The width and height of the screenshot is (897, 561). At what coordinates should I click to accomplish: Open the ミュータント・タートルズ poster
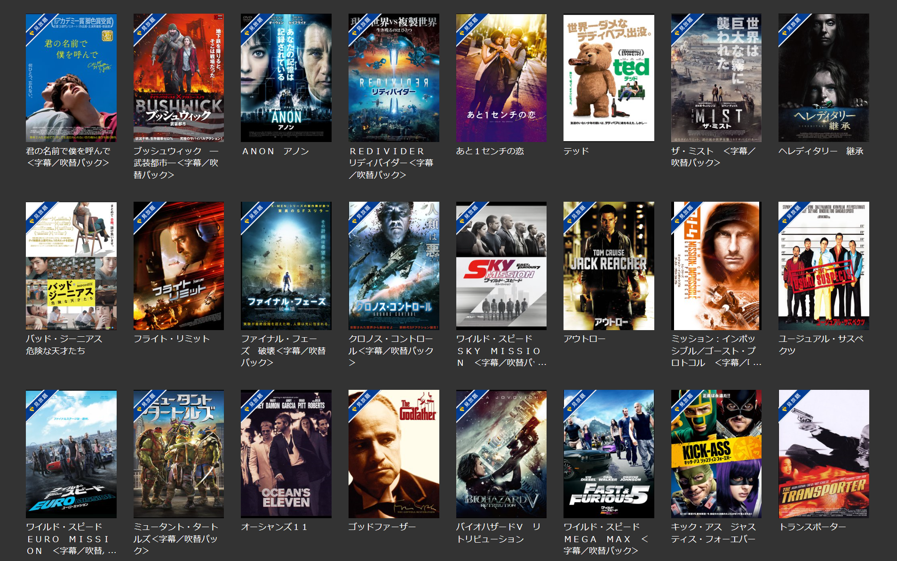click(179, 454)
